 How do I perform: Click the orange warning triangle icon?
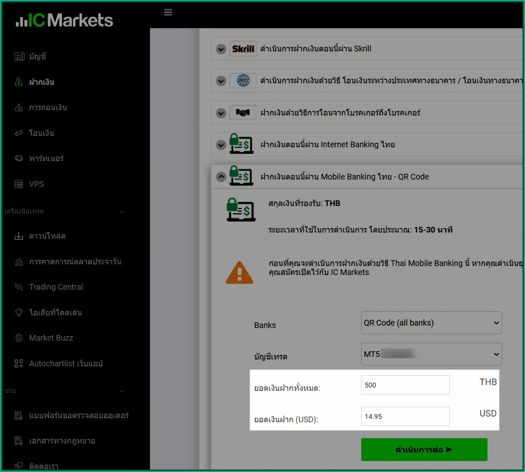(239, 273)
